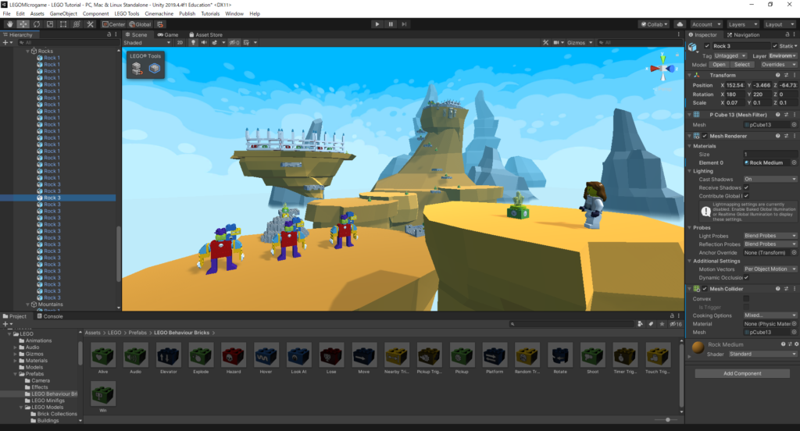800x431 pixels.
Task: Click the Position X input field
Action: tap(735, 85)
